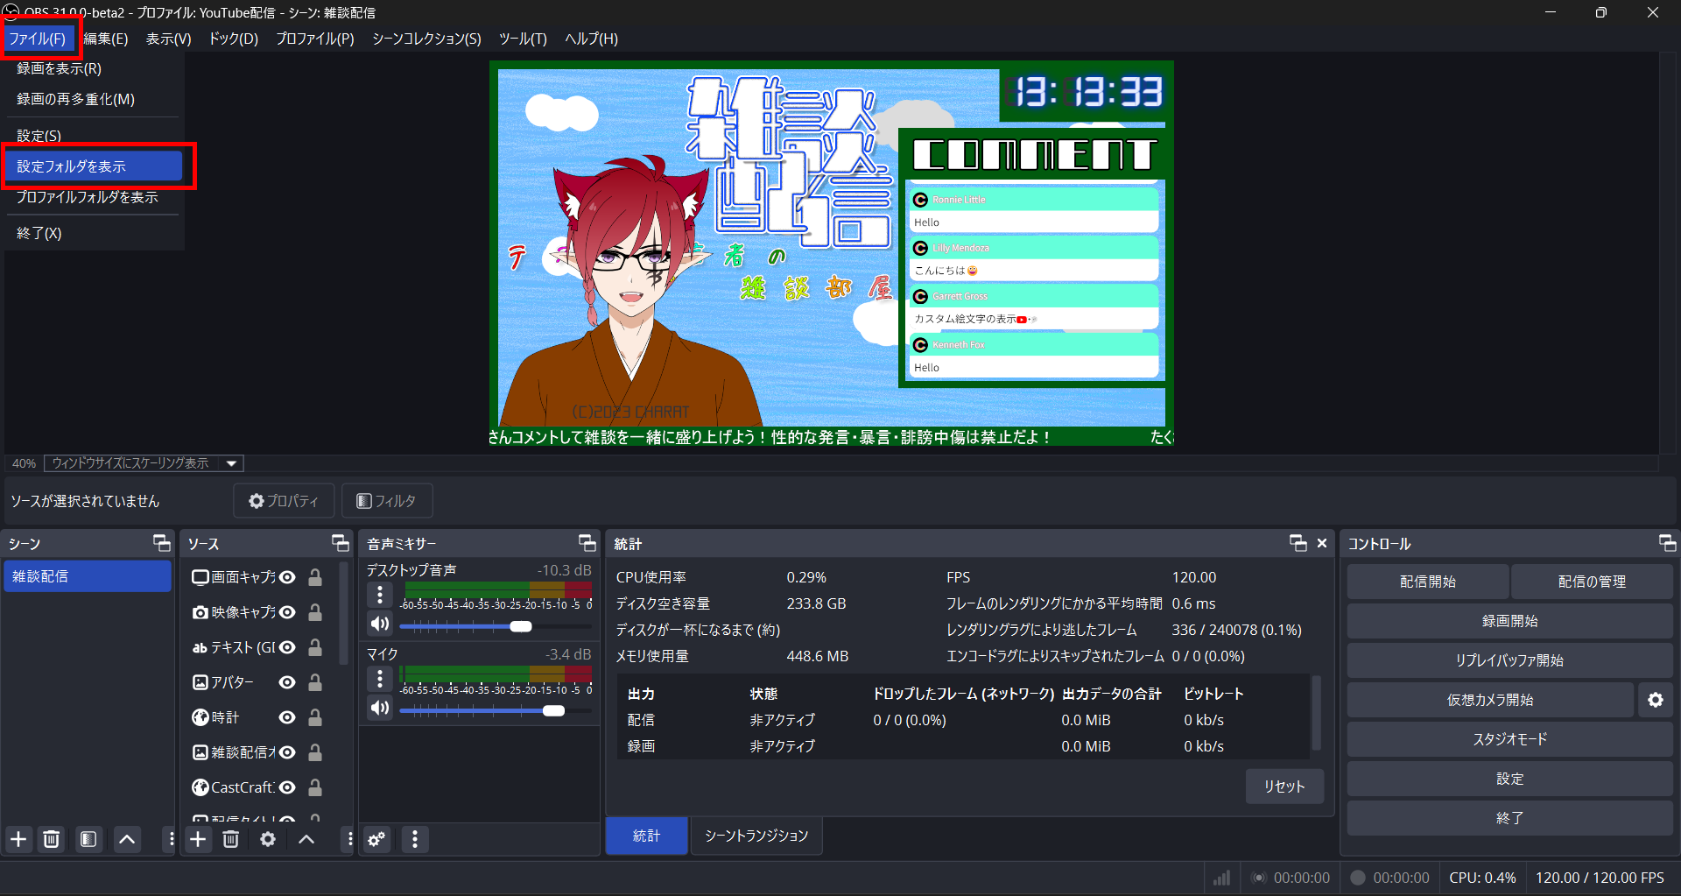
Task: Move scene up with arrow icon
Action: click(127, 839)
